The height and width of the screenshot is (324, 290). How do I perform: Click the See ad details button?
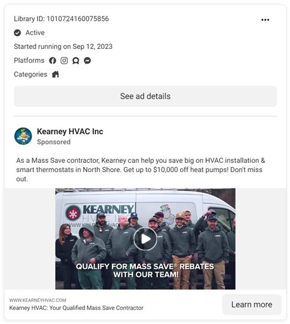[x=146, y=96]
